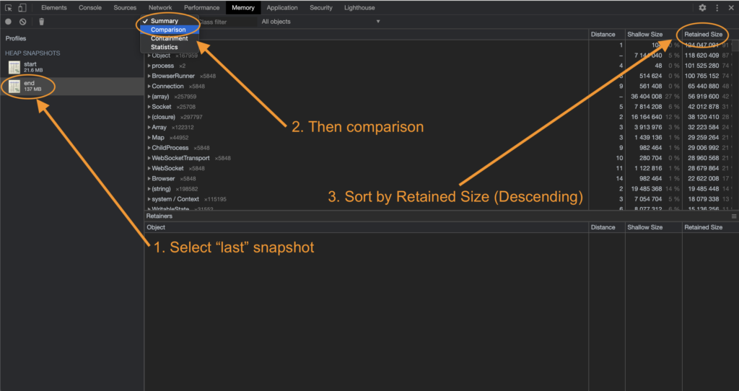
Task: Toggle the device toolbar icon
Action: tap(22, 8)
